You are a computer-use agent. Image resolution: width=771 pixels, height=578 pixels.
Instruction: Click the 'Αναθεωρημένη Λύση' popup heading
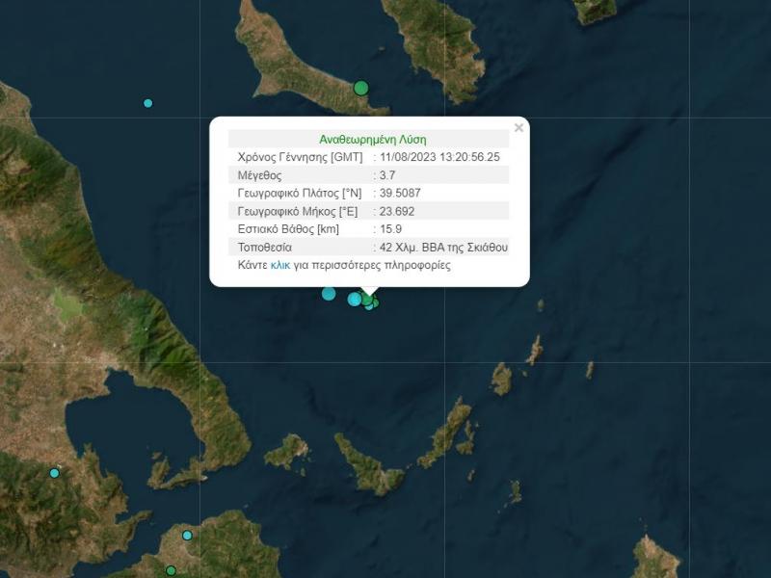[372, 139]
